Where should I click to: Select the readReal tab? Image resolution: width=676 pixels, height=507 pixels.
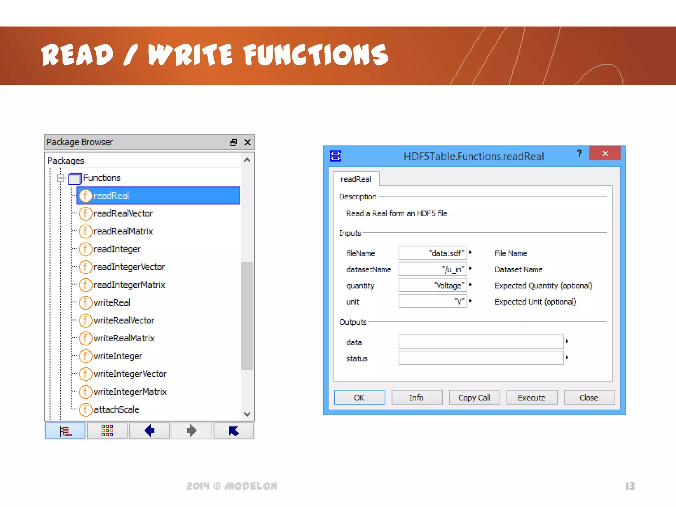point(355,179)
